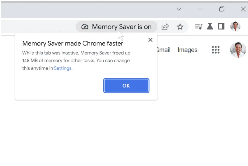Click the Memory Saver gauge icon
Viewport: 248px width, 166px height.
pos(85,27)
